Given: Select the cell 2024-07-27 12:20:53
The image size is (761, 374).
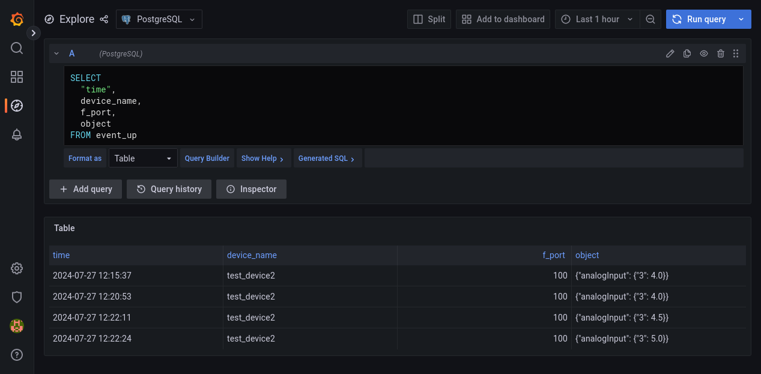Looking at the screenshot, I should pyautogui.click(x=136, y=297).
